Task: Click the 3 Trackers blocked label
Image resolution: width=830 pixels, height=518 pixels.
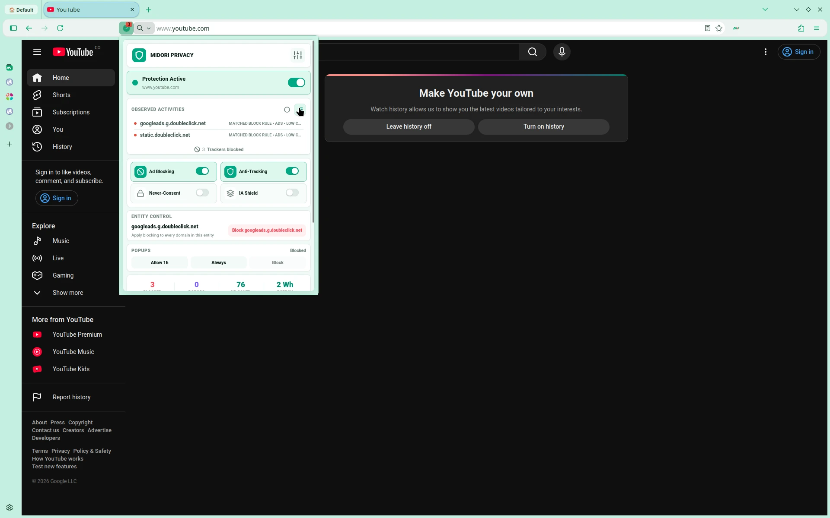Action: click(219, 149)
